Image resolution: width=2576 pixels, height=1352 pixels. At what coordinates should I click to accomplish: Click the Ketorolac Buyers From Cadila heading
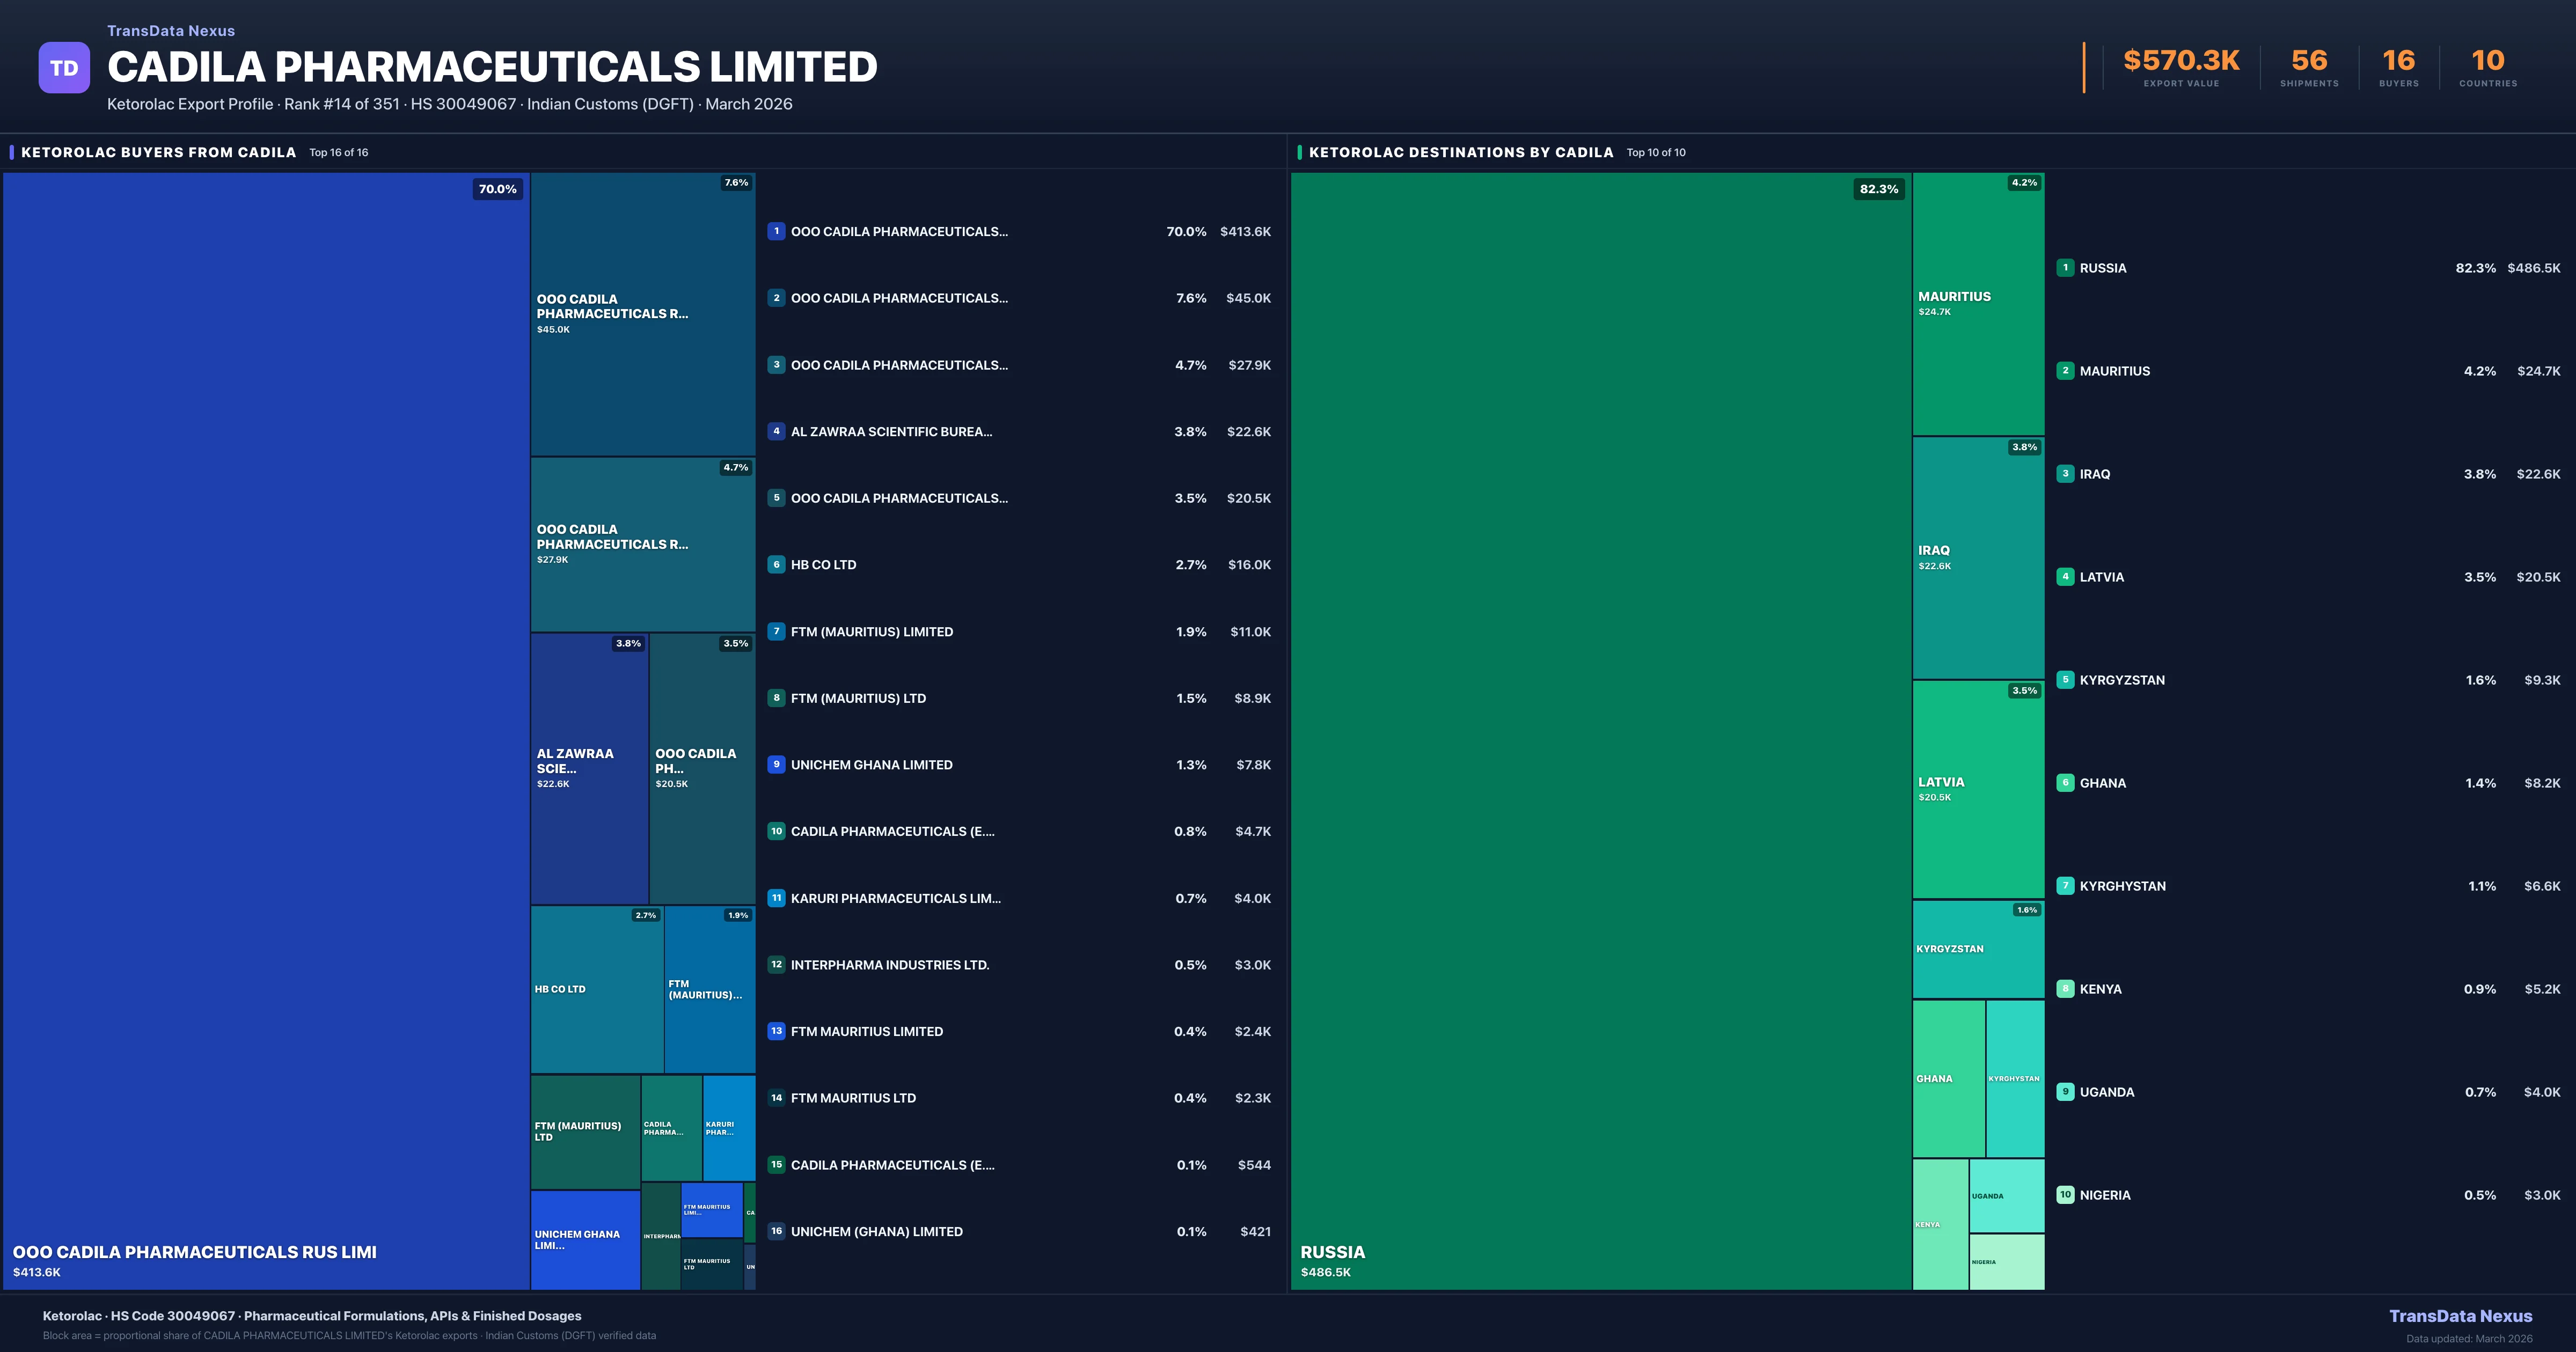click(159, 152)
